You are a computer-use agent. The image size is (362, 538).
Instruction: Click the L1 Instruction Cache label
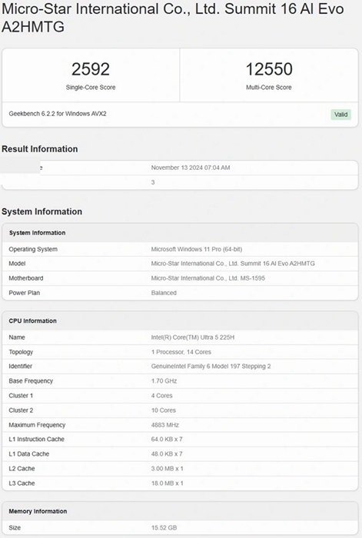pyautogui.click(x=37, y=439)
